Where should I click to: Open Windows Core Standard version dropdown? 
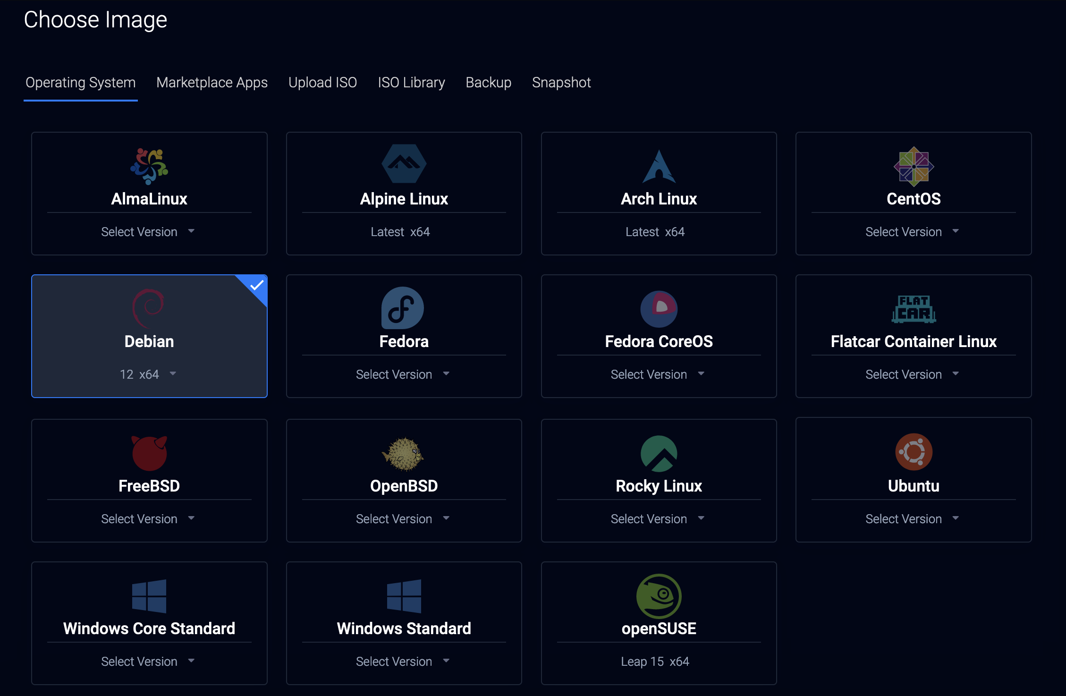coord(148,662)
